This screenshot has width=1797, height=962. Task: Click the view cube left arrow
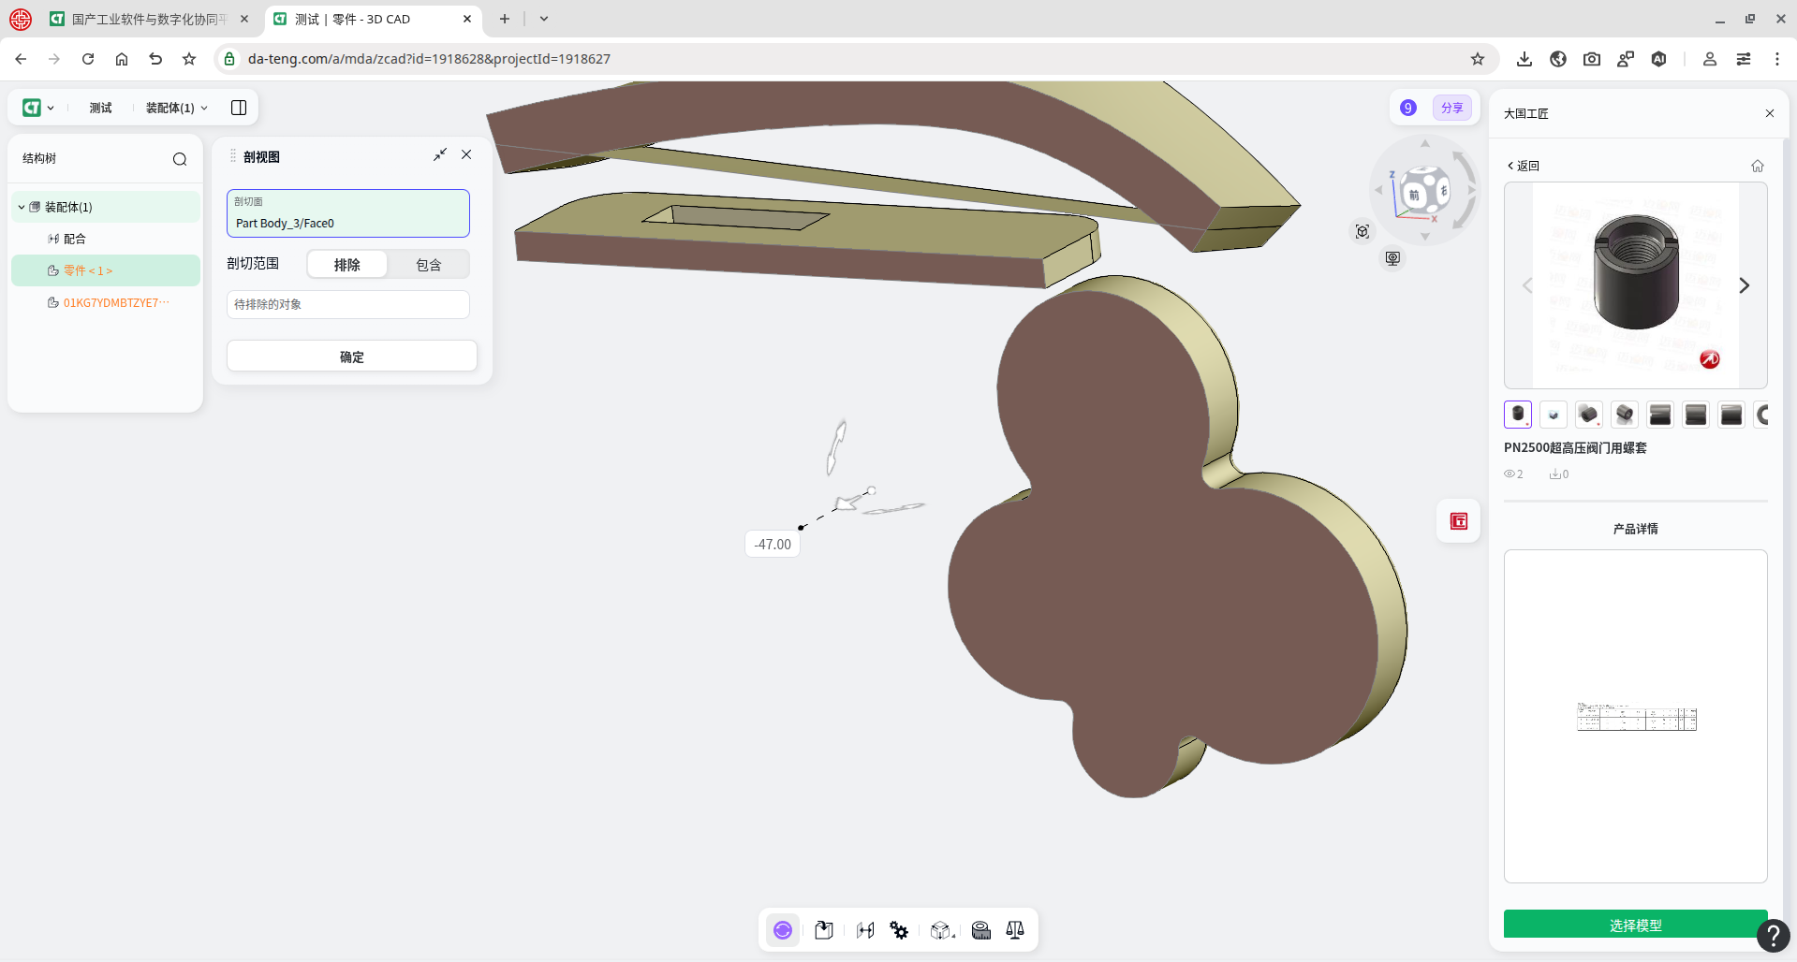coord(1378,190)
